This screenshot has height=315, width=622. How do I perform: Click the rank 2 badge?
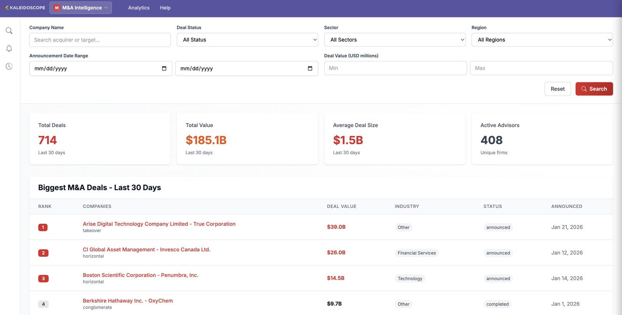coord(43,253)
